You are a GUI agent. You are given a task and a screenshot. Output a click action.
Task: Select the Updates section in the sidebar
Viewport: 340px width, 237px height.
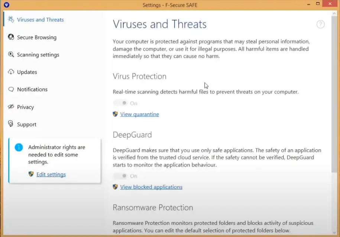tap(27, 72)
